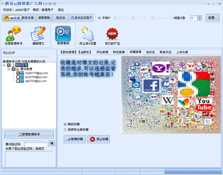
Task: Click the social logos mosaic image
Action: click(171, 95)
